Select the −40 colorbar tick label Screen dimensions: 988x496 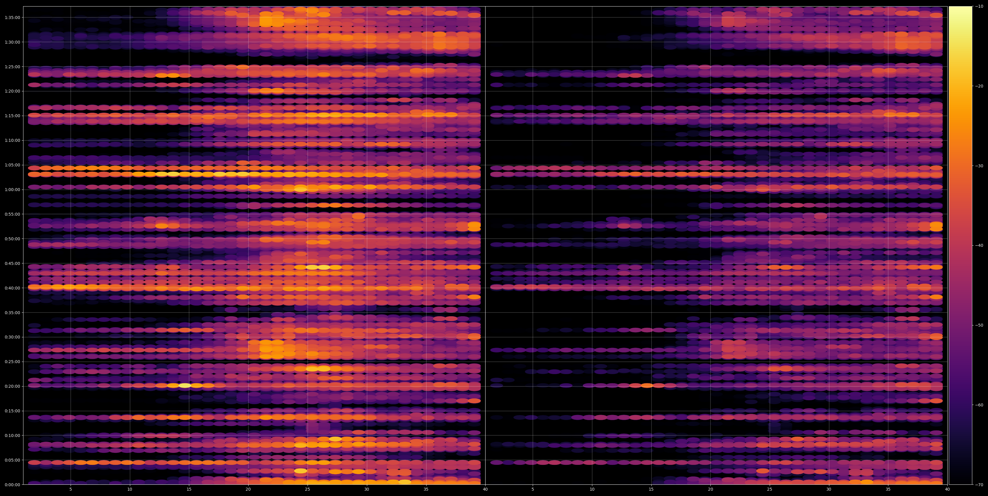point(979,246)
